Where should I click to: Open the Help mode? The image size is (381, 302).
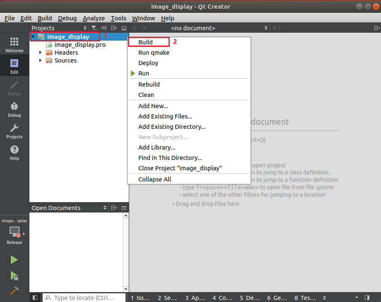14,153
